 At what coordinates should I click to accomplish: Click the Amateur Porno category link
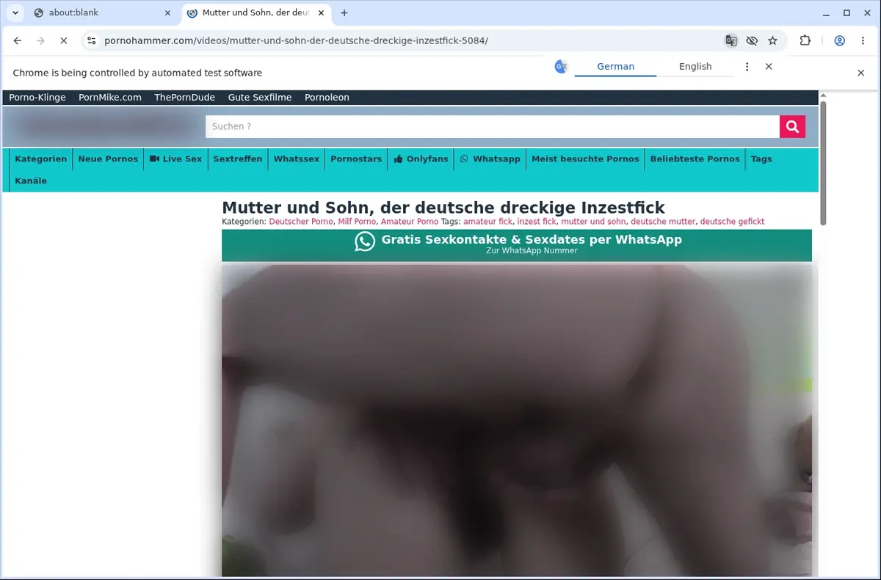(410, 222)
